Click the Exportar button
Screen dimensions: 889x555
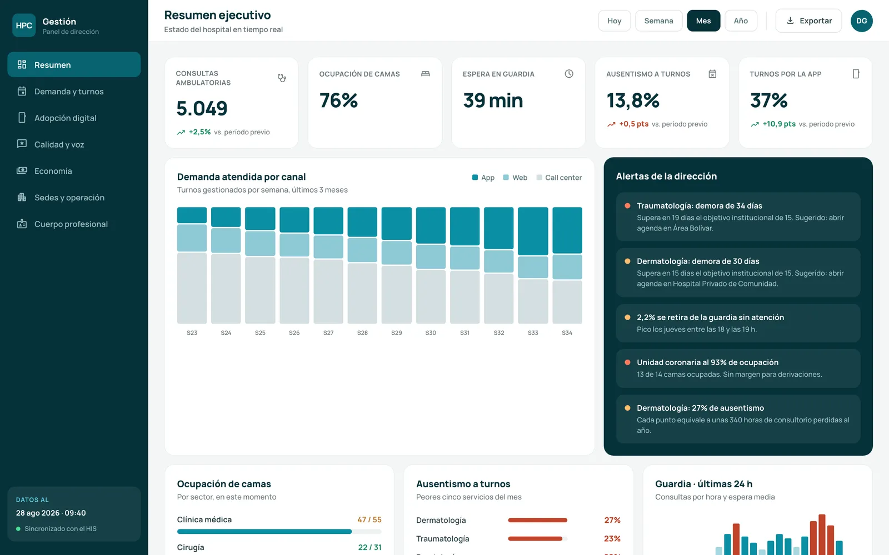(808, 21)
